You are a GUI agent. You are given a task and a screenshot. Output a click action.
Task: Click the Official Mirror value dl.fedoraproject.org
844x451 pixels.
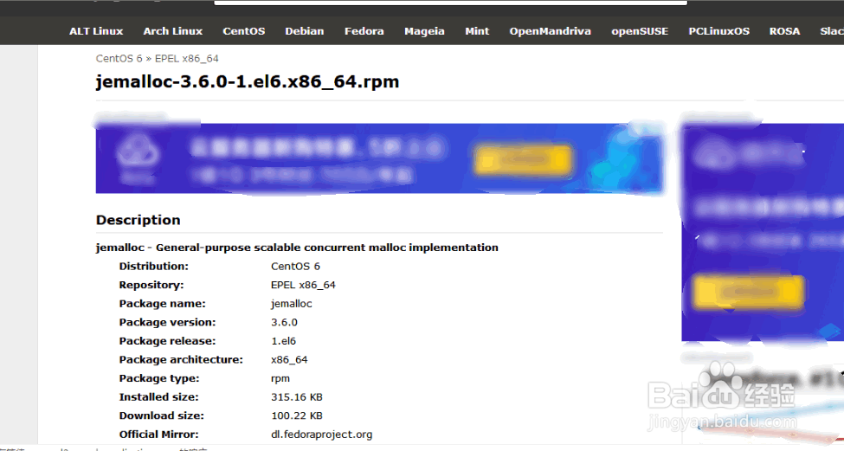tap(321, 435)
